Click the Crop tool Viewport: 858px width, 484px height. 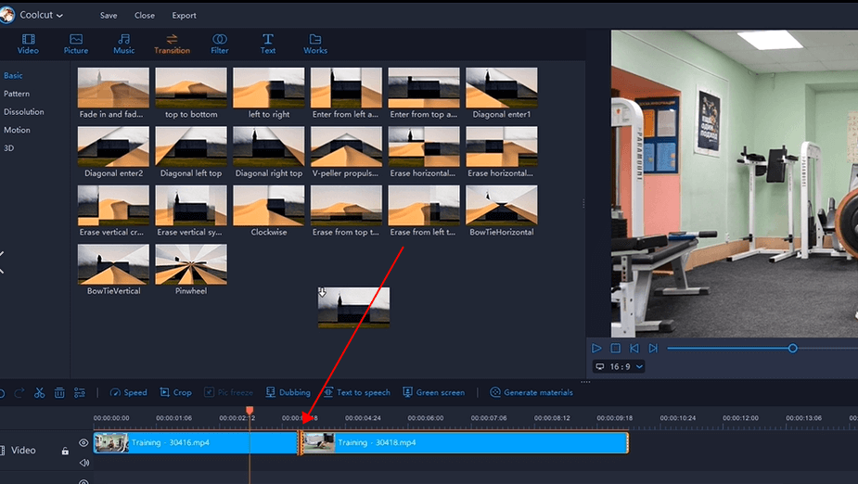coord(175,392)
